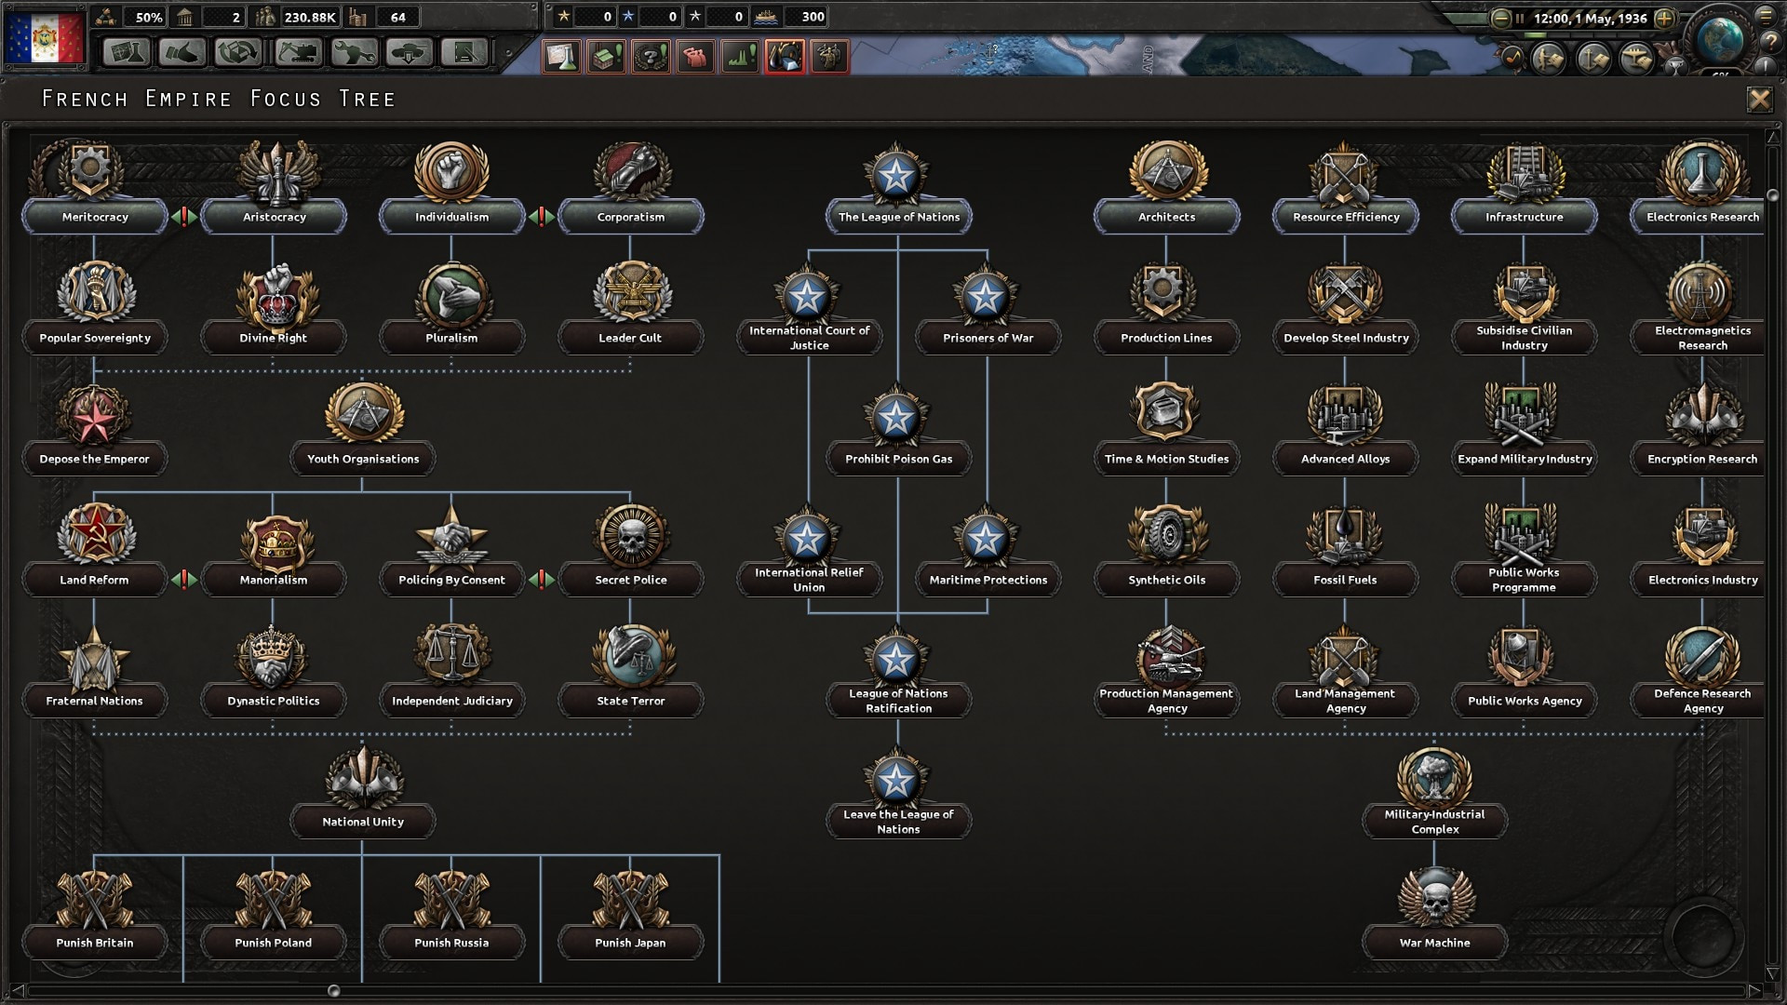Decrease game speed with minus button
Viewport: 1787px width, 1005px height.
pyautogui.click(x=1500, y=19)
